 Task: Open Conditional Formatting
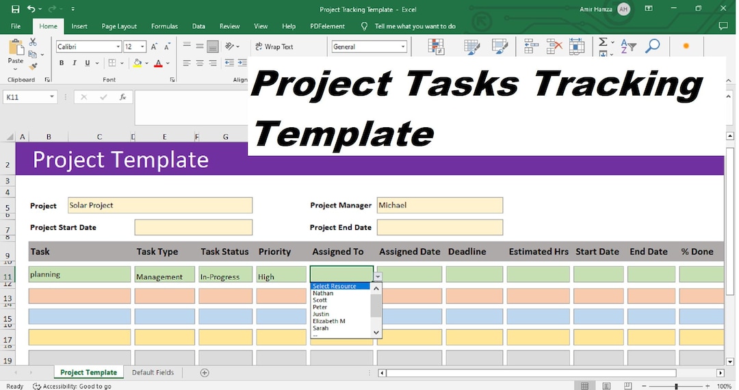(x=436, y=47)
